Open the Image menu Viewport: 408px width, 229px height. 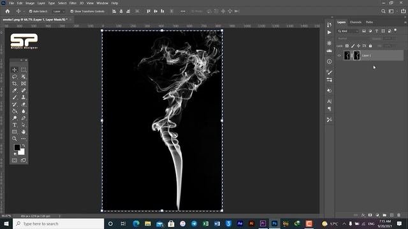[30, 3]
